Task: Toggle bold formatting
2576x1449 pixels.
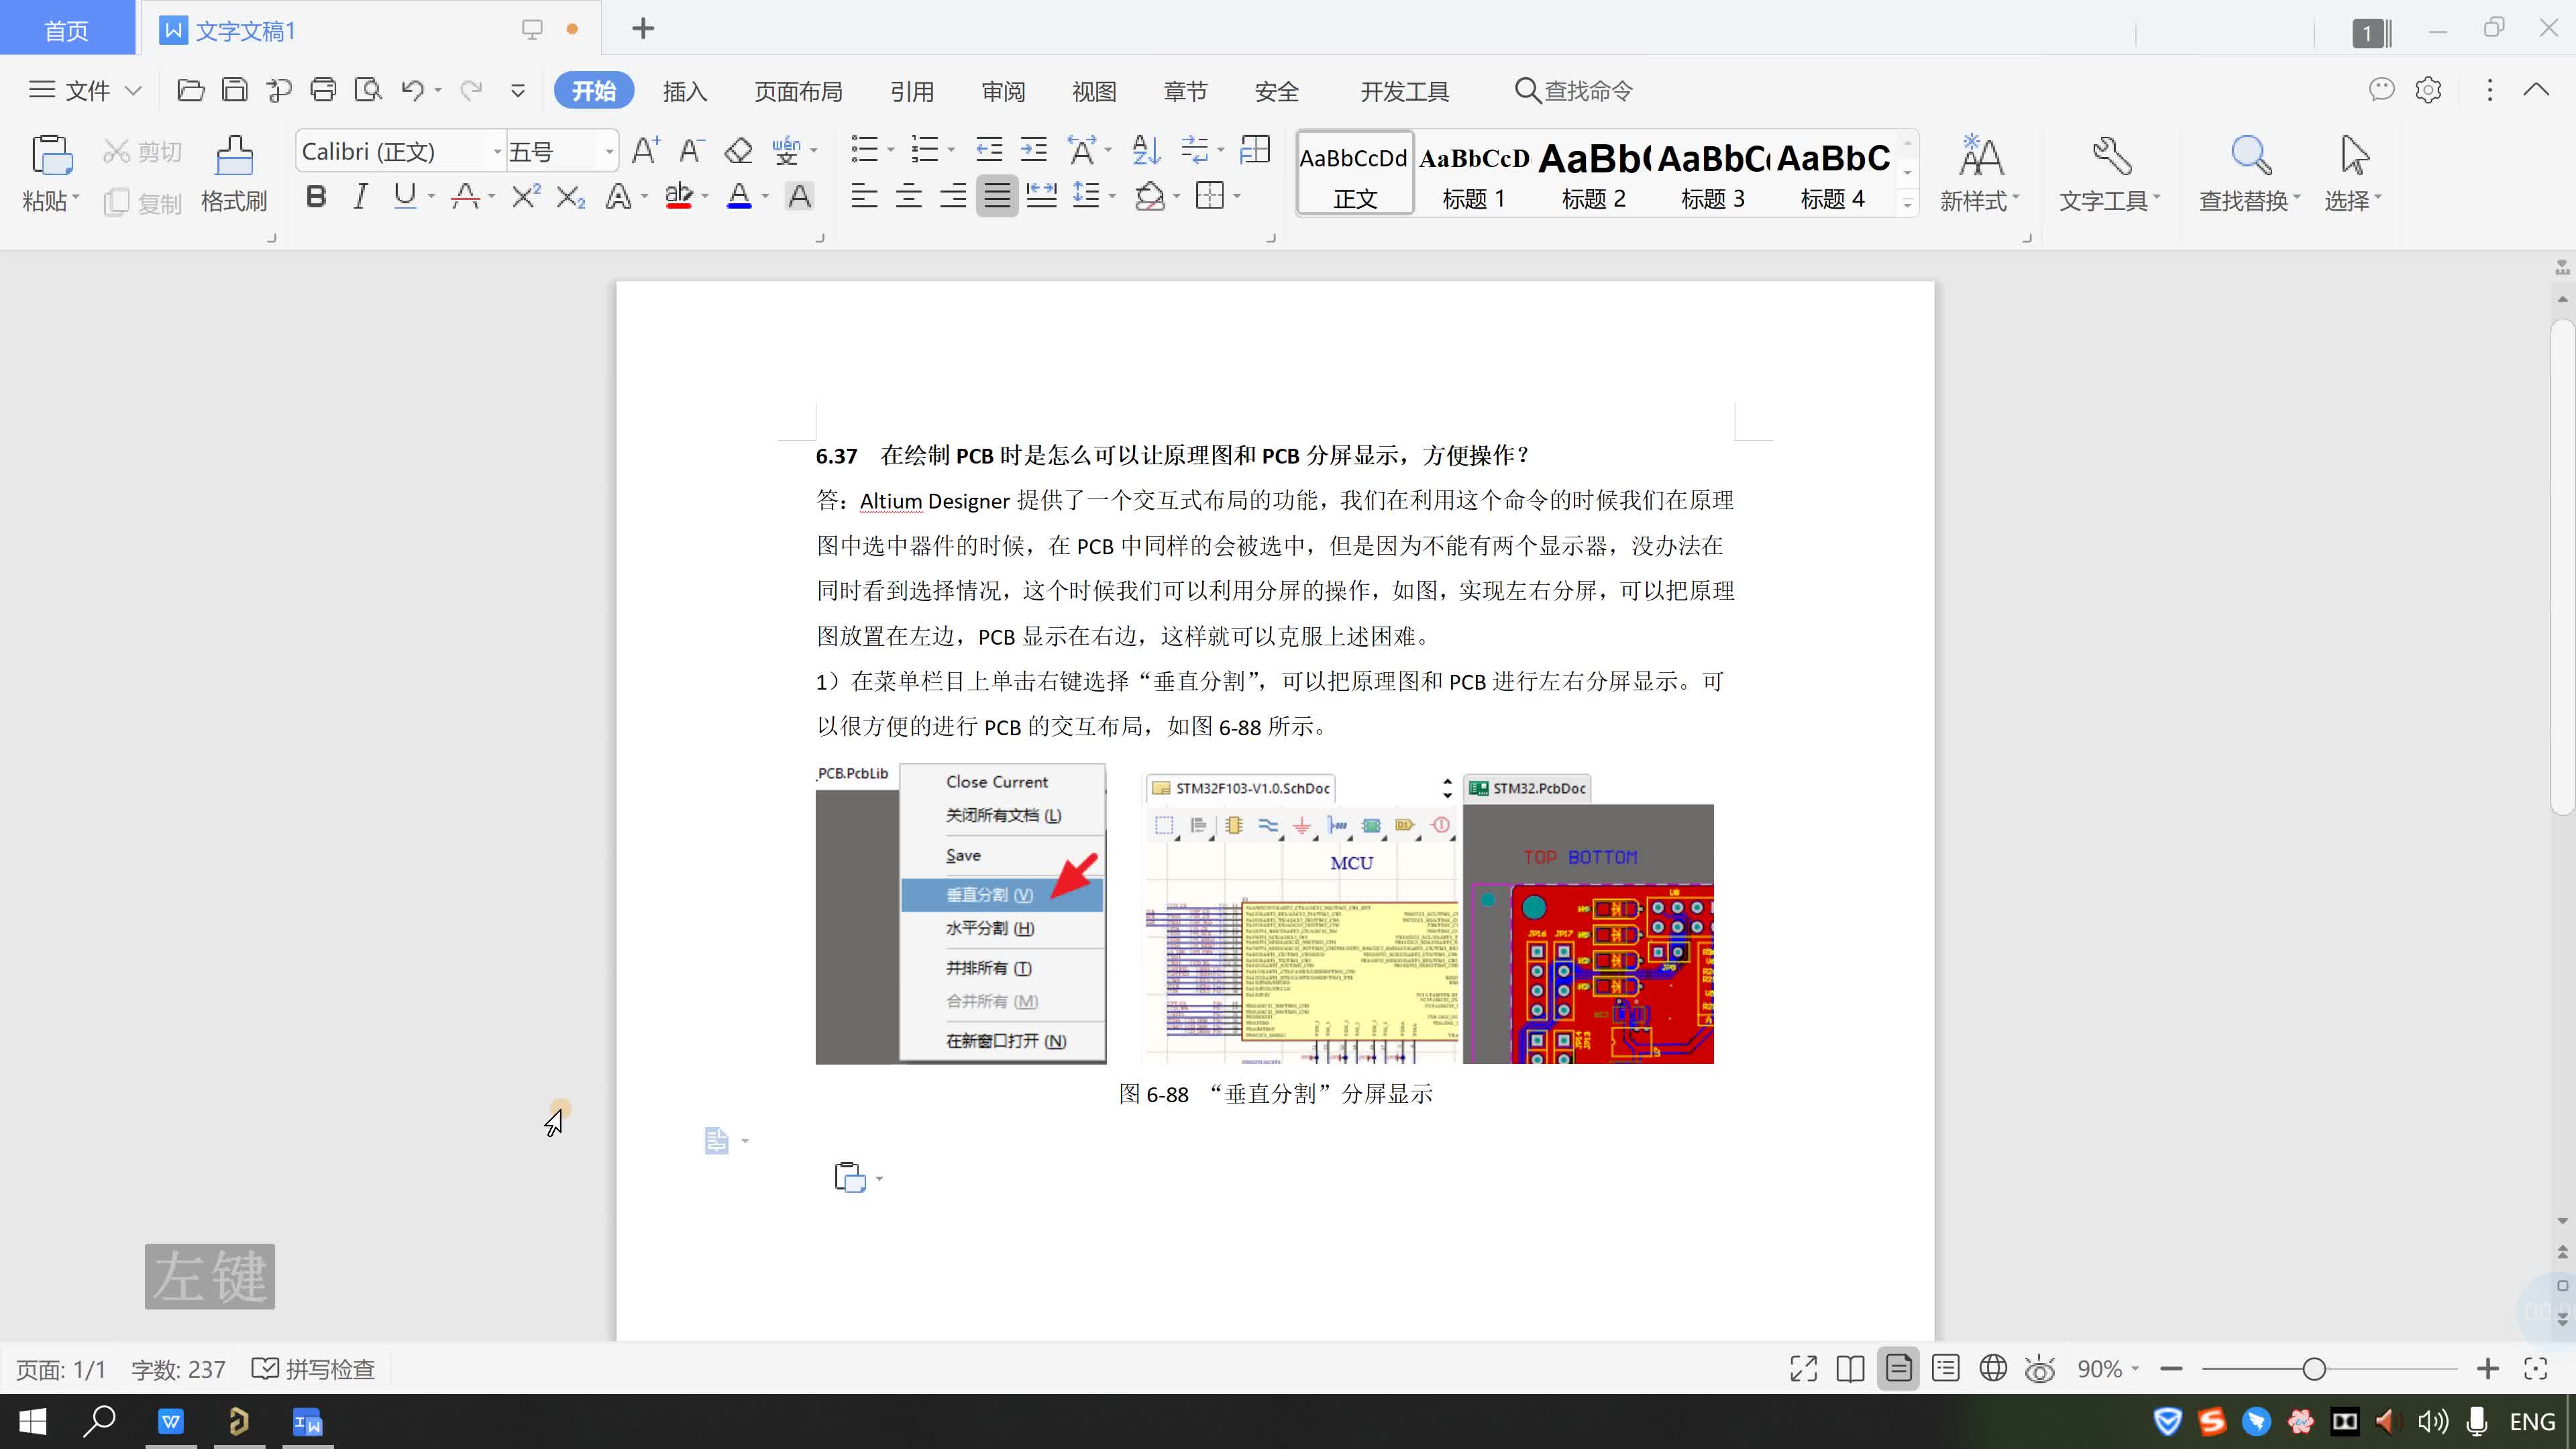Action: (x=316, y=196)
